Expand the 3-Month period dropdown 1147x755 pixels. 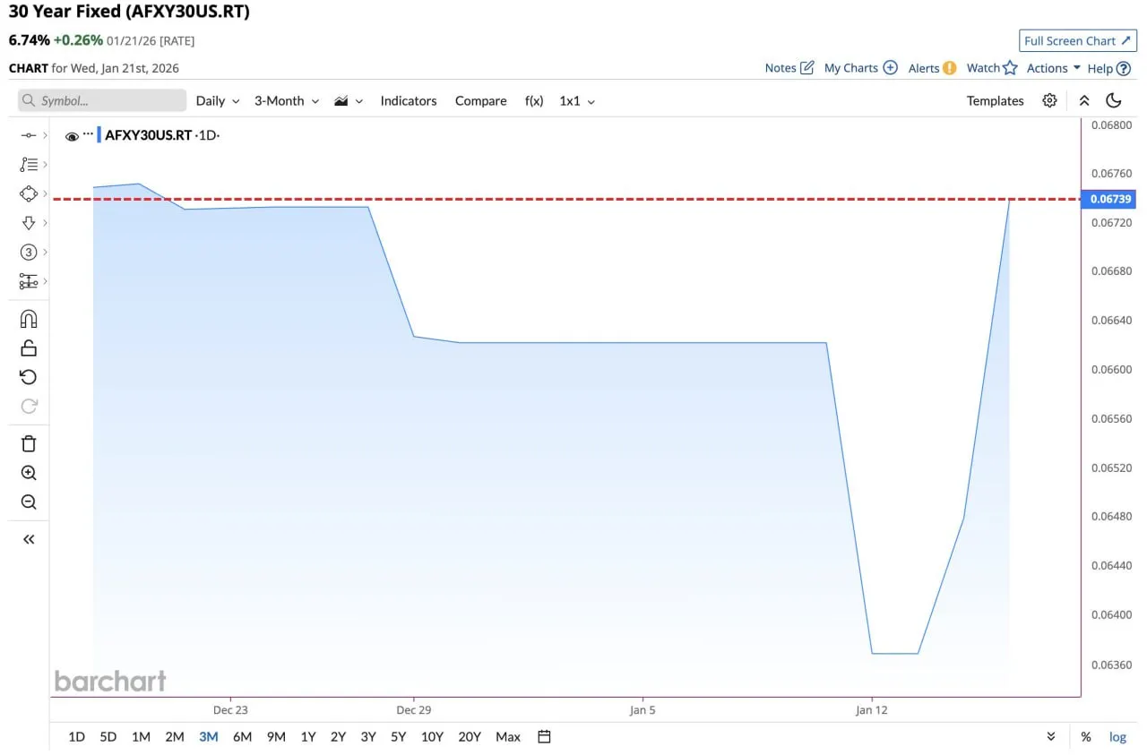287,101
